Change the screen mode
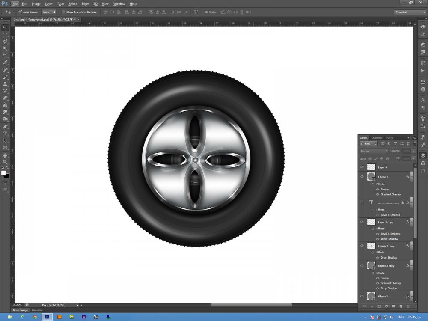The image size is (428, 321). tap(5, 190)
